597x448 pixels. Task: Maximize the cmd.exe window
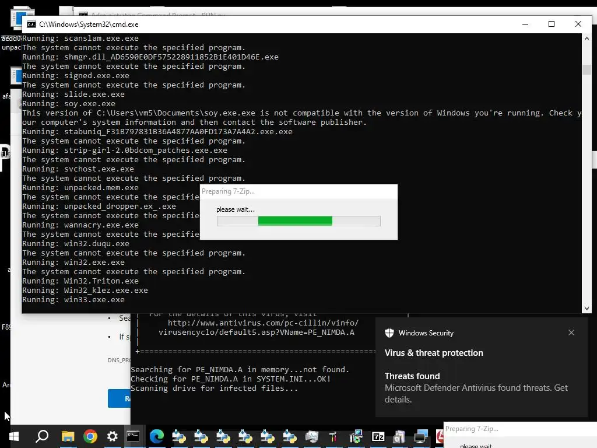[x=552, y=24]
